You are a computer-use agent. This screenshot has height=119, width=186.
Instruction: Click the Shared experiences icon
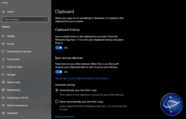pyautogui.click(x=3, y=105)
